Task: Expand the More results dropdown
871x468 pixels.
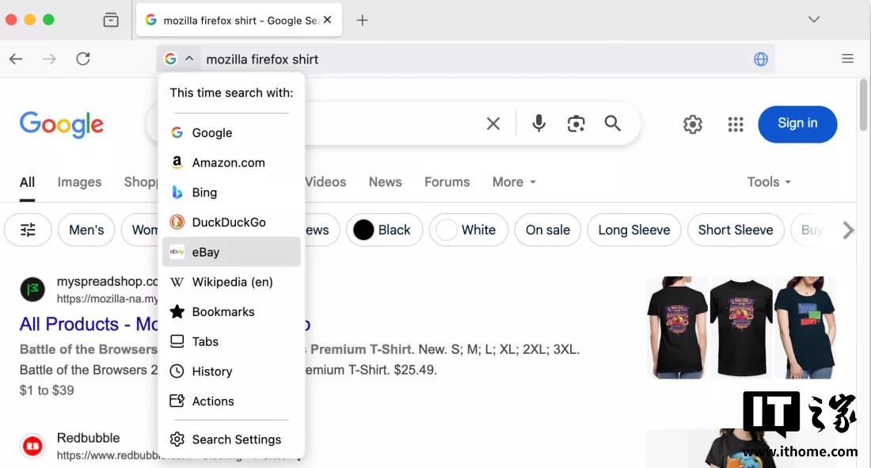Action: pos(514,182)
